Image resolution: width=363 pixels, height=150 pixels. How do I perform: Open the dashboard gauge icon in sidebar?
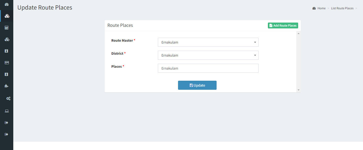point(7,5)
